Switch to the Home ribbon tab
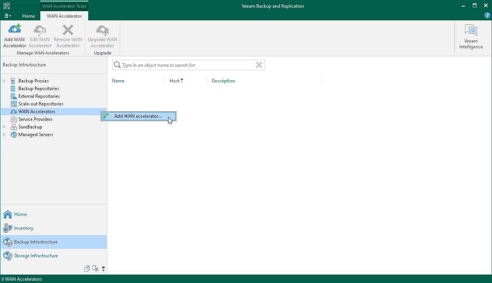This screenshot has width=492, height=283. pos(29,16)
